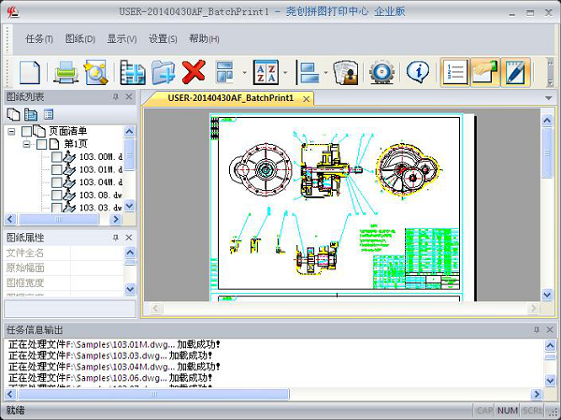Image resolution: width=561 pixels, height=420 pixels.
Task: Click the blue info icon
Action: pos(418,72)
